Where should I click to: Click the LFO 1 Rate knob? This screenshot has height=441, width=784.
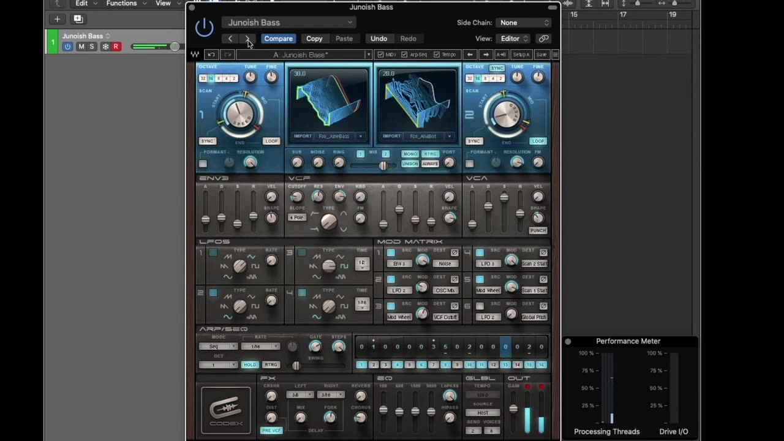tap(271, 260)
